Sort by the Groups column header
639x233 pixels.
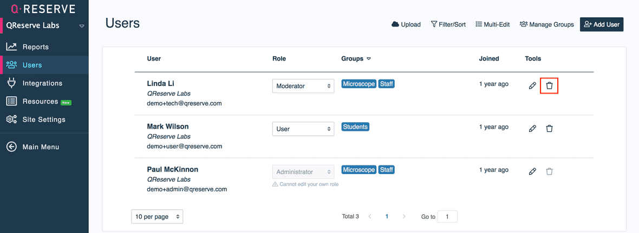pyautogui.click(x=356, y=58)
